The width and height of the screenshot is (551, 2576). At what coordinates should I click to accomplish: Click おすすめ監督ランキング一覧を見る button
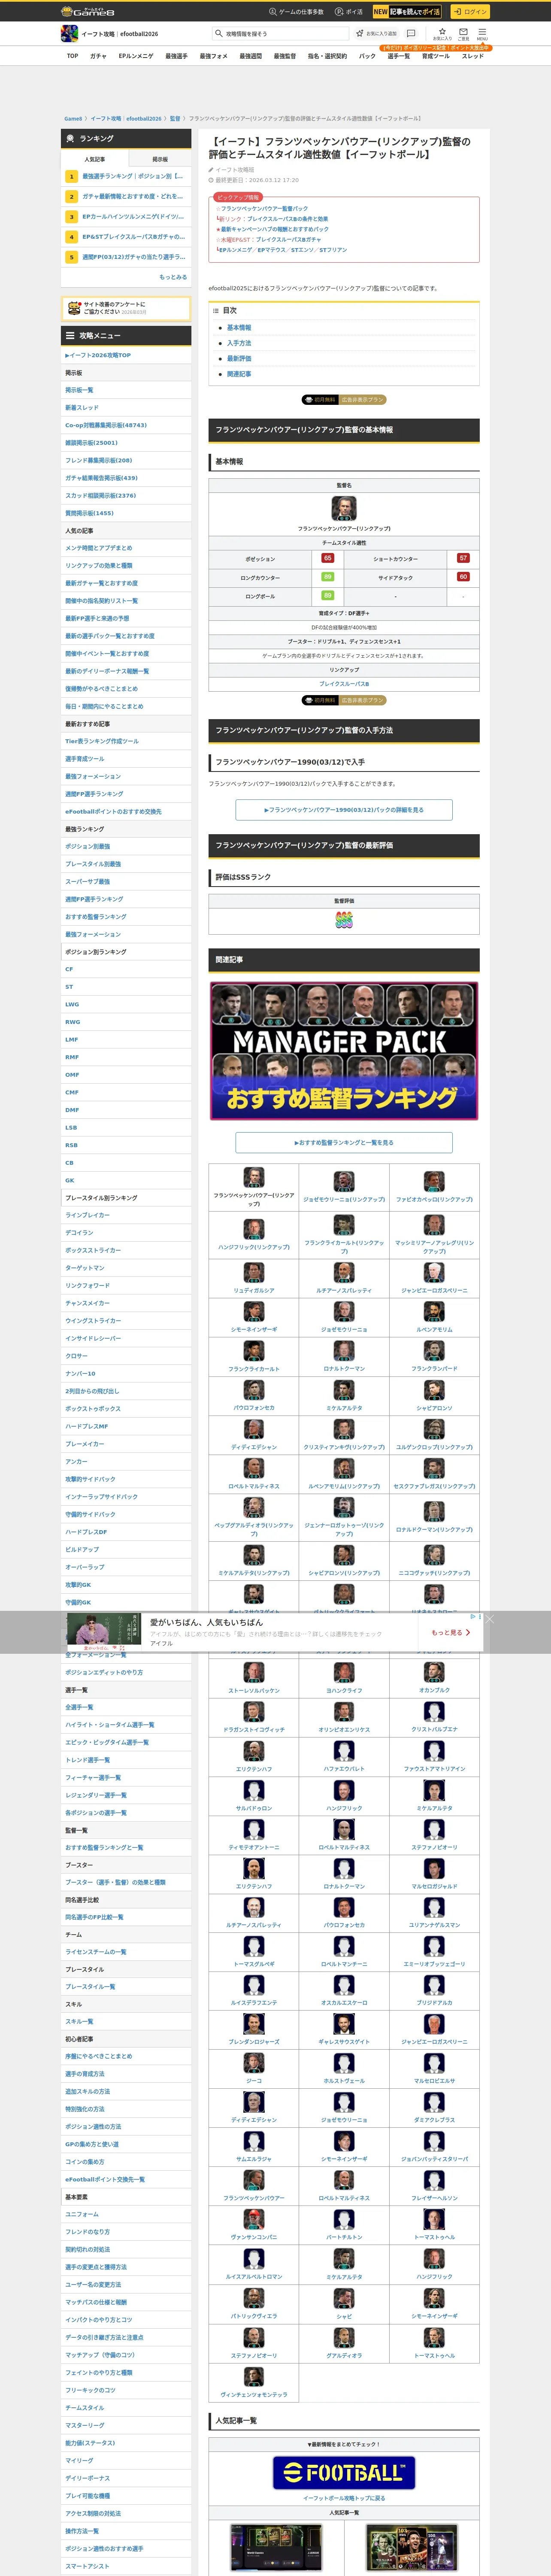[x=344, y=1142]
